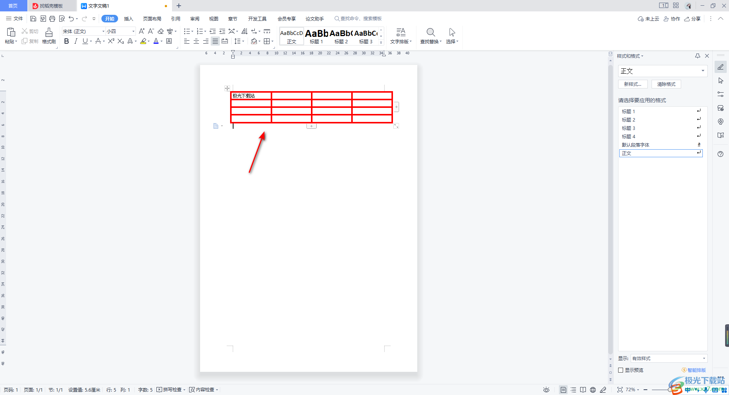Click the 新样式 button

[x=633, y=84]
